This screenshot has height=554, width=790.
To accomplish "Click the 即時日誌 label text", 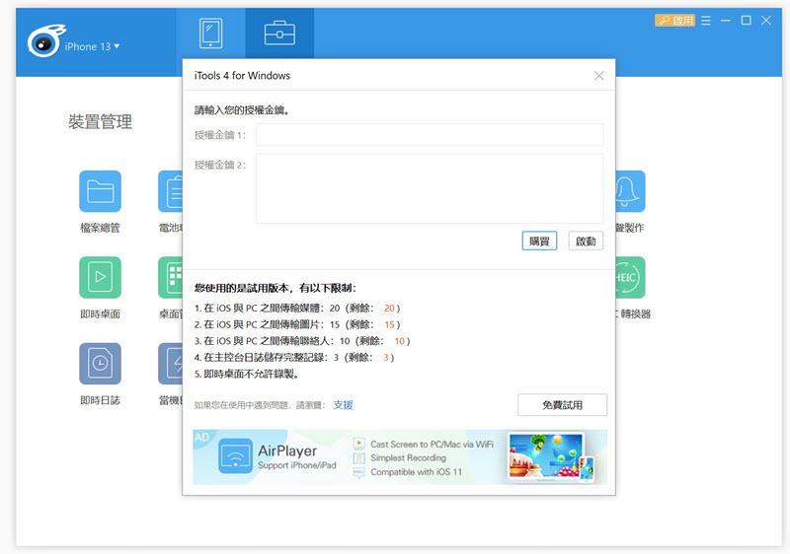I will click(101, 400).
